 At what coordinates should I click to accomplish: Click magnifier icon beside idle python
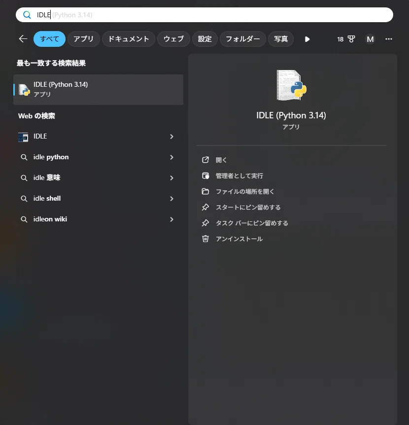tap(24, 157)
